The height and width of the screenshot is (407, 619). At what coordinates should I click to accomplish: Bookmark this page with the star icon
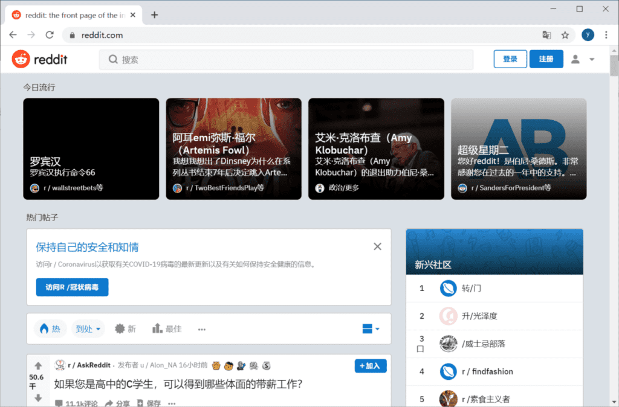[x=565, y=35]
